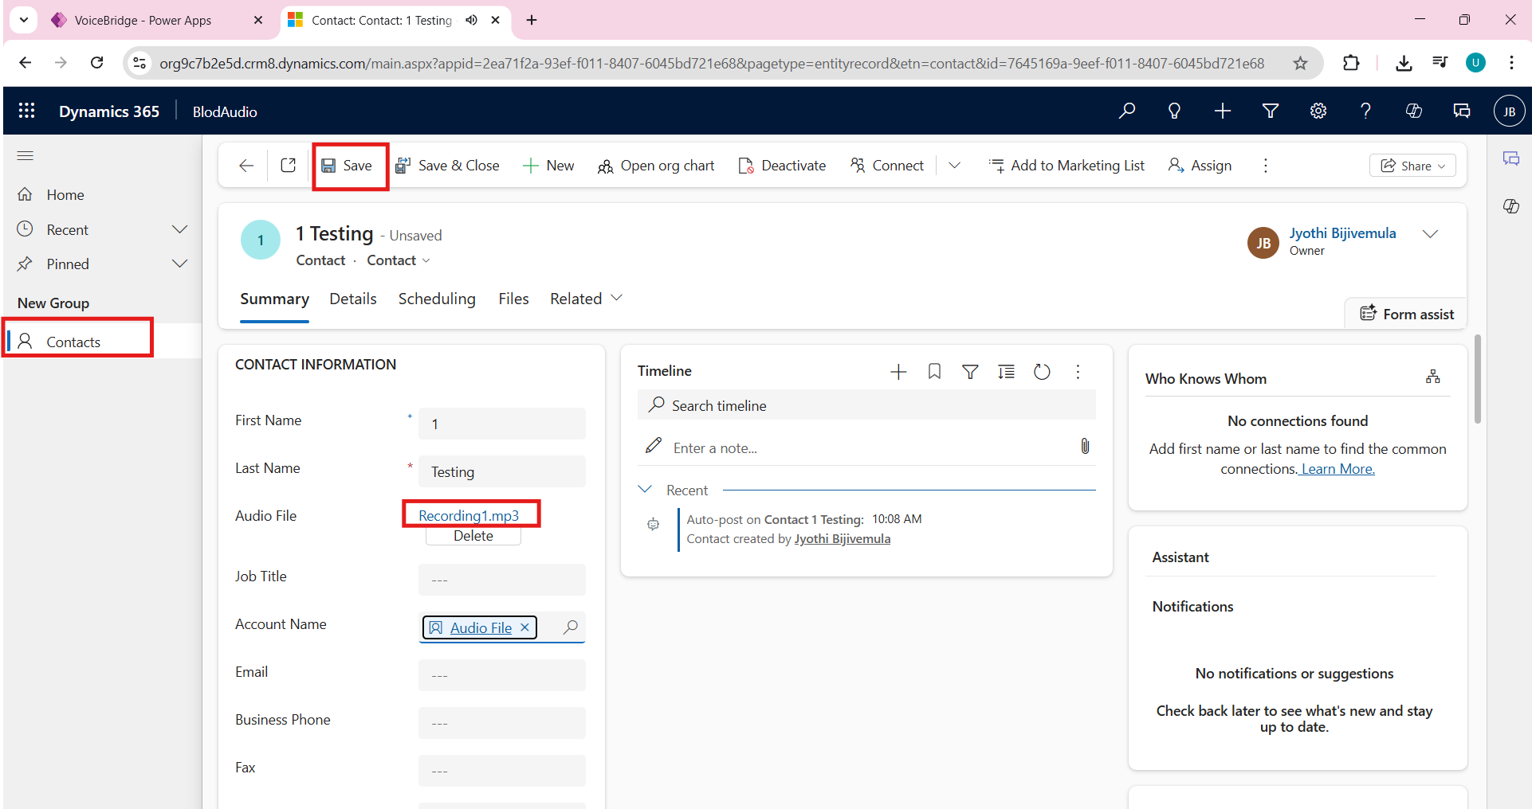The width and height of the screenshot is (1532, 809).
Task: Open the Recording1.mp3 audio file link
Action: tap(469, 515)
